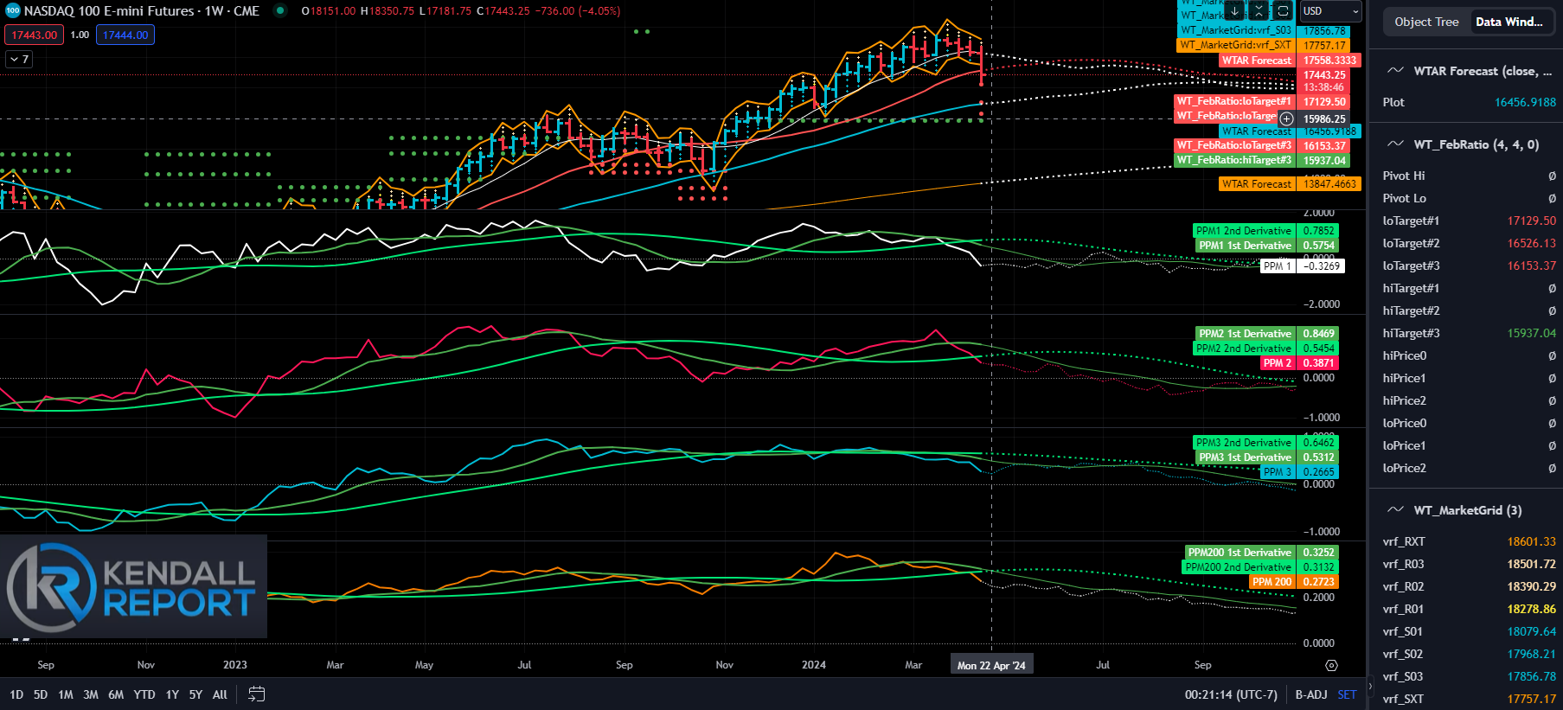Click the loTarget#3 16153.37 data row
Image resolution: width=1563 pixels, height=710 pixels.
click(x=1468, y=265)
